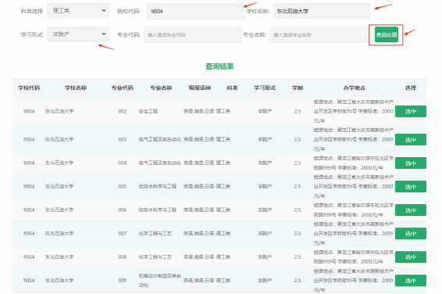Viewport: 442px width, 294px height.
Task: Select 选中 for major code 003
Action: [x=411, y=140]
